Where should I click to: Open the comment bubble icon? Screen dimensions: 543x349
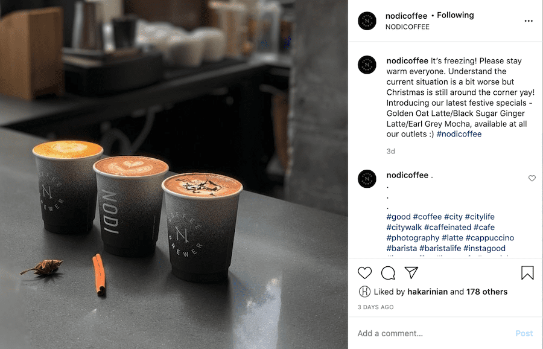point(388,273)
